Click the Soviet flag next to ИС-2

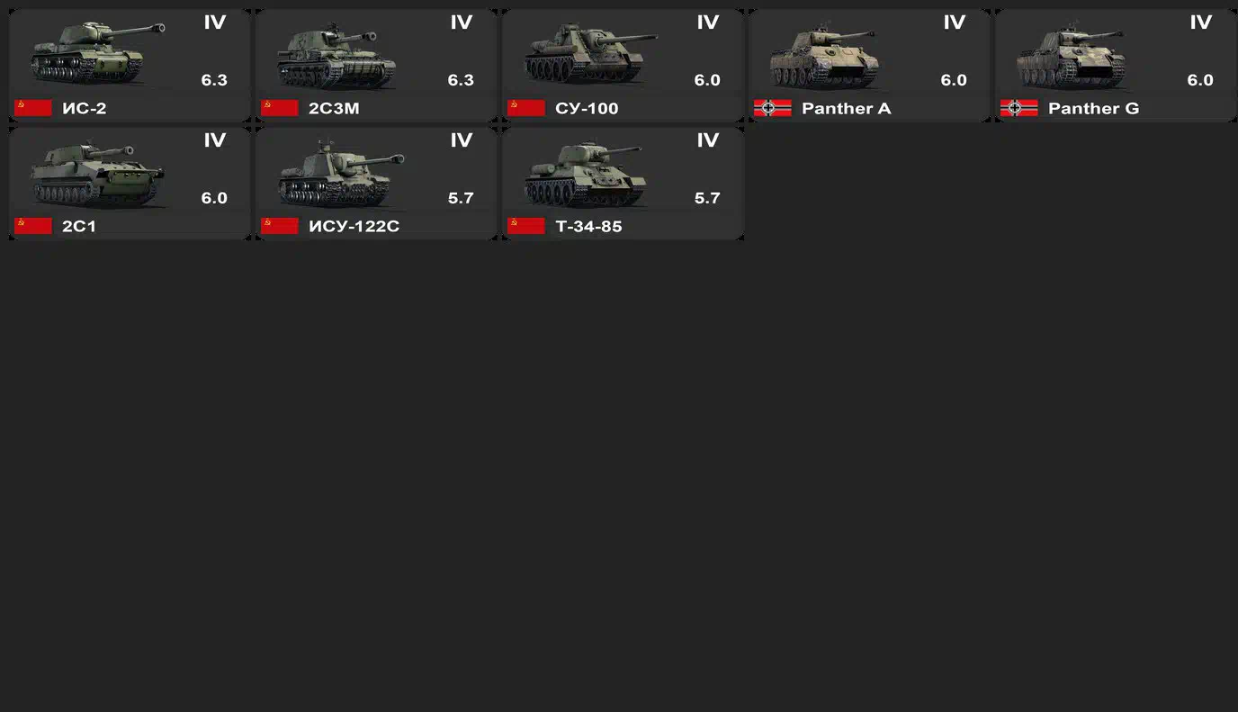coord(33,108)
